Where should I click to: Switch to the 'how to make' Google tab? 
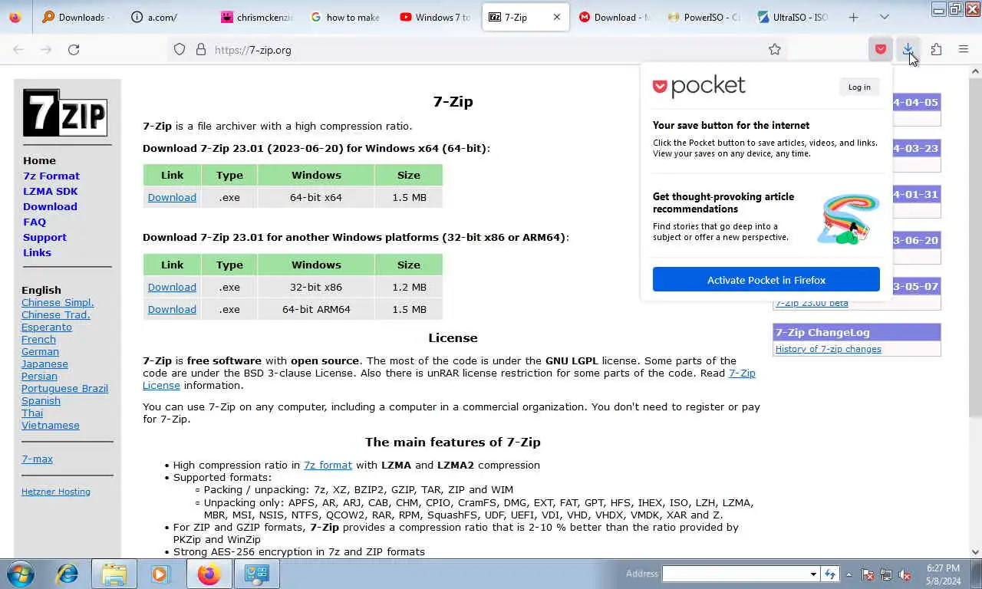(x=347, y=17)
